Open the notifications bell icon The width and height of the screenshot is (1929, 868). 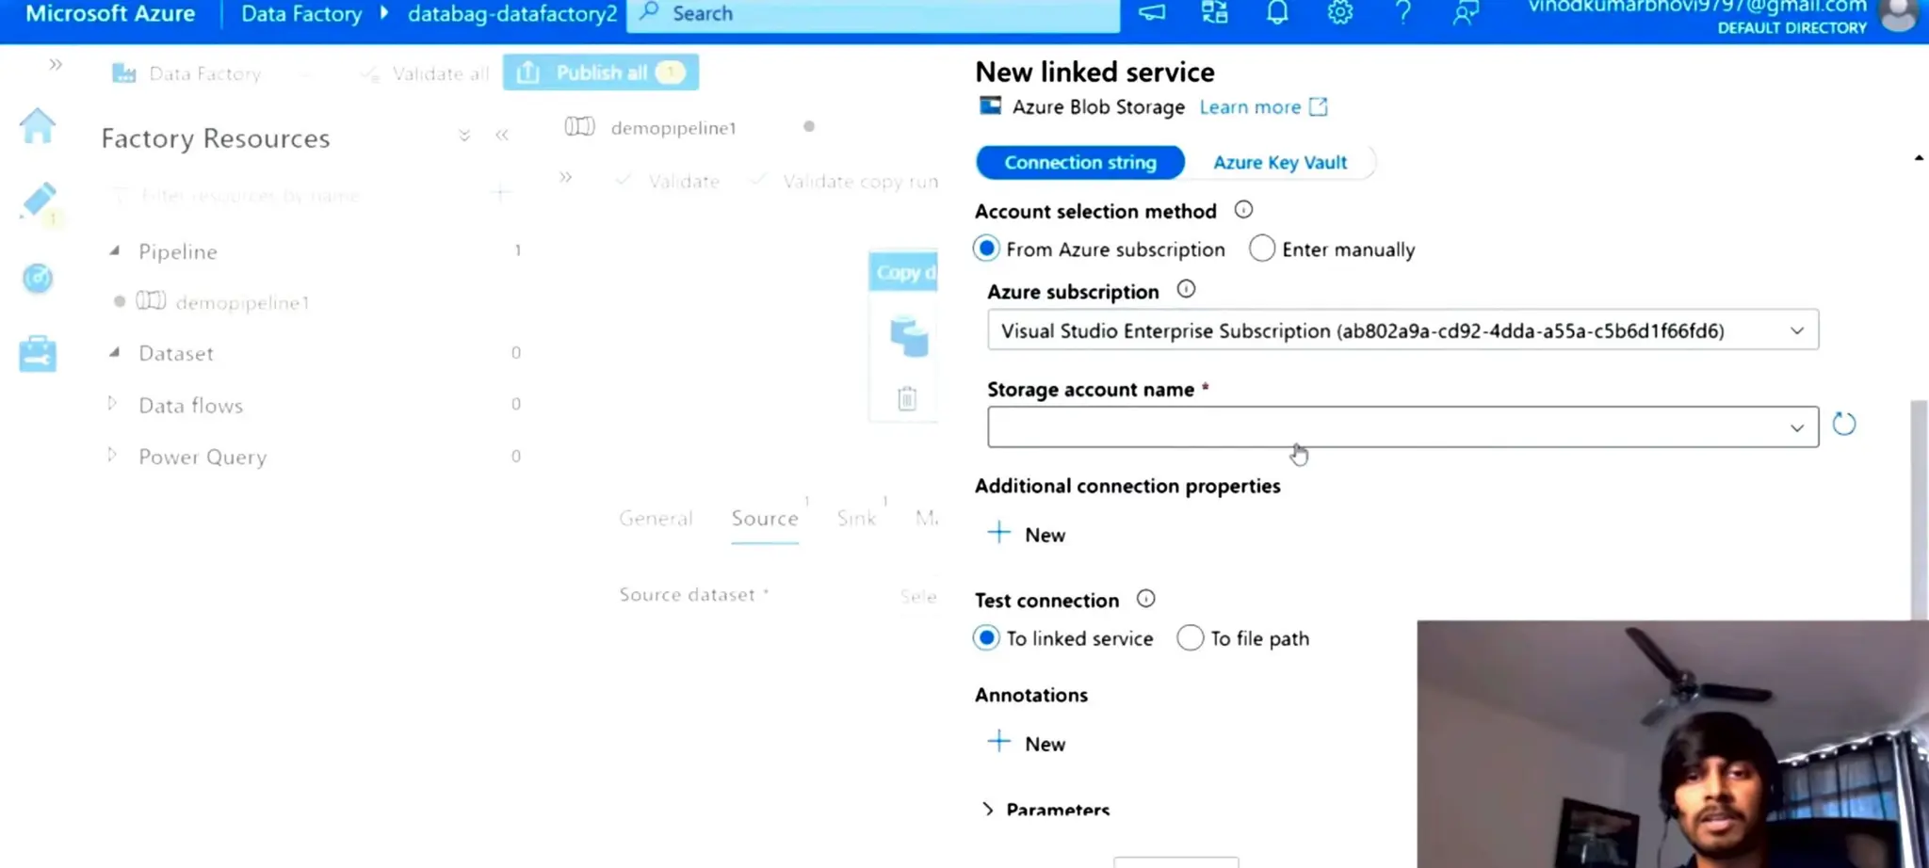tap(1277, 13)
